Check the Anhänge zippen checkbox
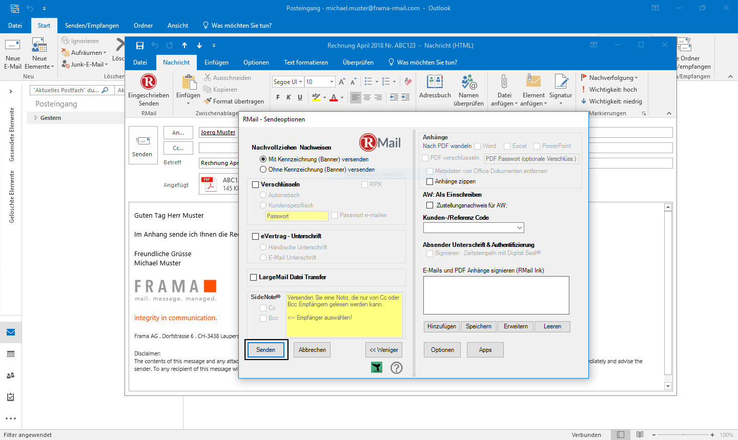The image size is (738, 440). tap(430, 182)
